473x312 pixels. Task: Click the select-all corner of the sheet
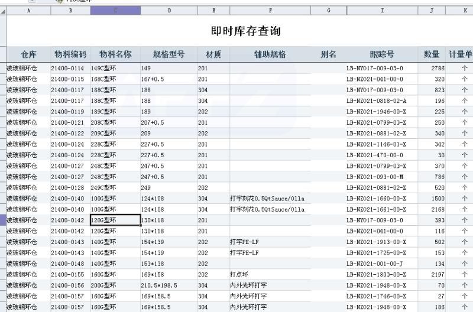[3, 11]
